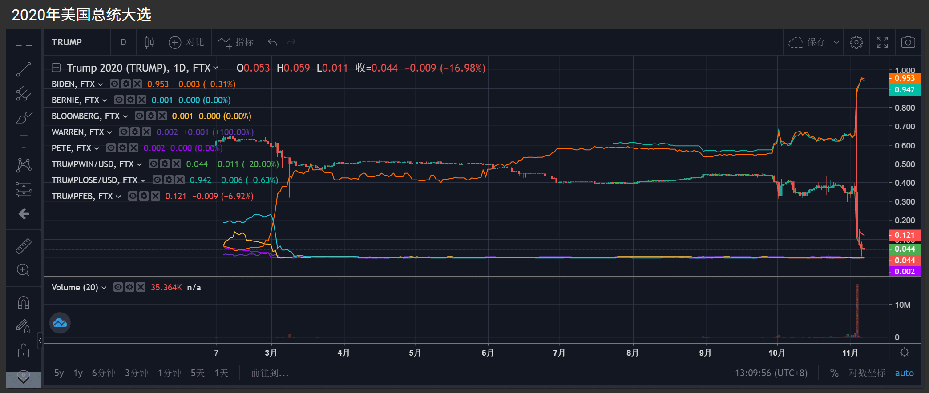Open the Volume (20) indicator dropdown
This screenshot has height=393, width=929.
104,288
